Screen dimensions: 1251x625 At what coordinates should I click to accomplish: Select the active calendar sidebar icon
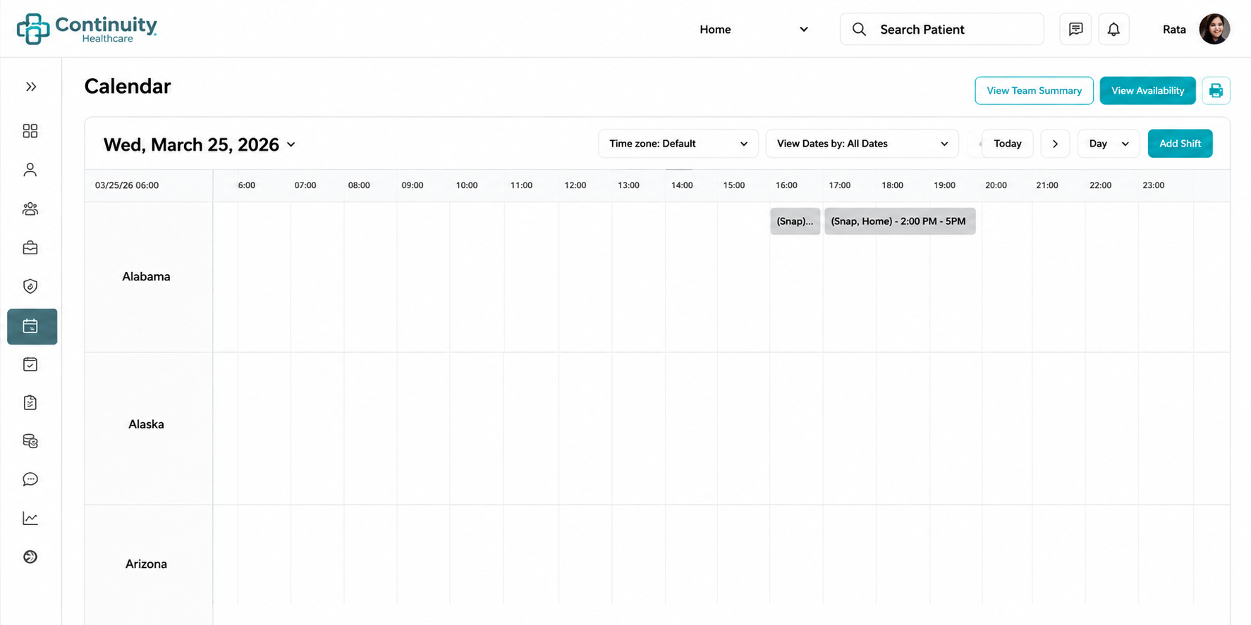click(32, 326)
